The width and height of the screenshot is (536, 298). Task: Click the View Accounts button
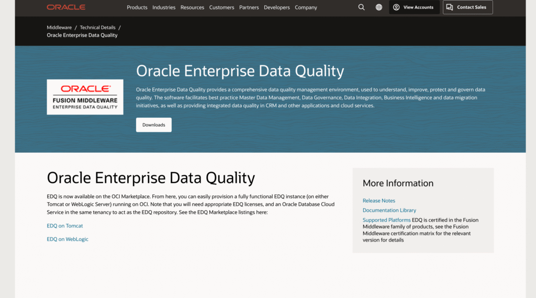click(414, 7)
